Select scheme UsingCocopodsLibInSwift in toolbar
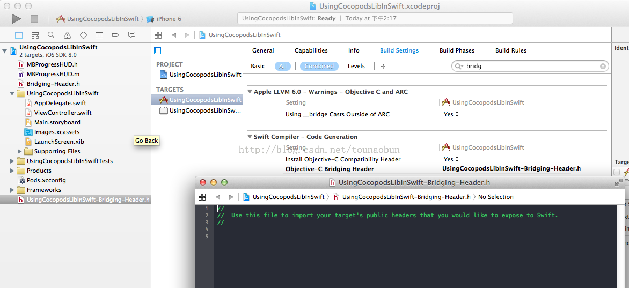Viewport: 629px width, 288px height. [98, 19]
